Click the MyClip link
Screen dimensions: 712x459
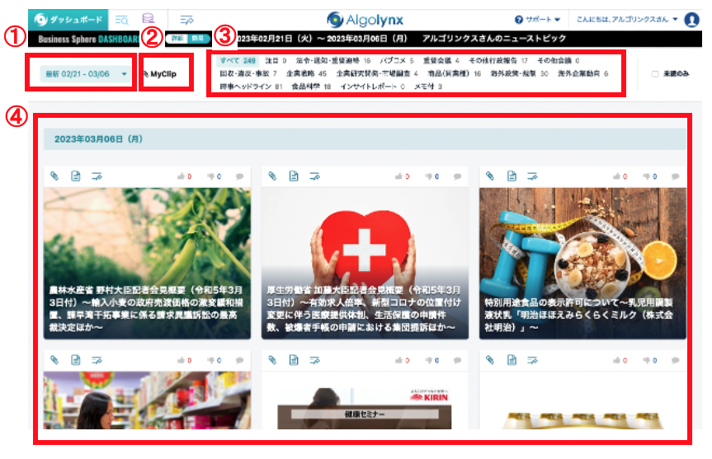(163, 74)
